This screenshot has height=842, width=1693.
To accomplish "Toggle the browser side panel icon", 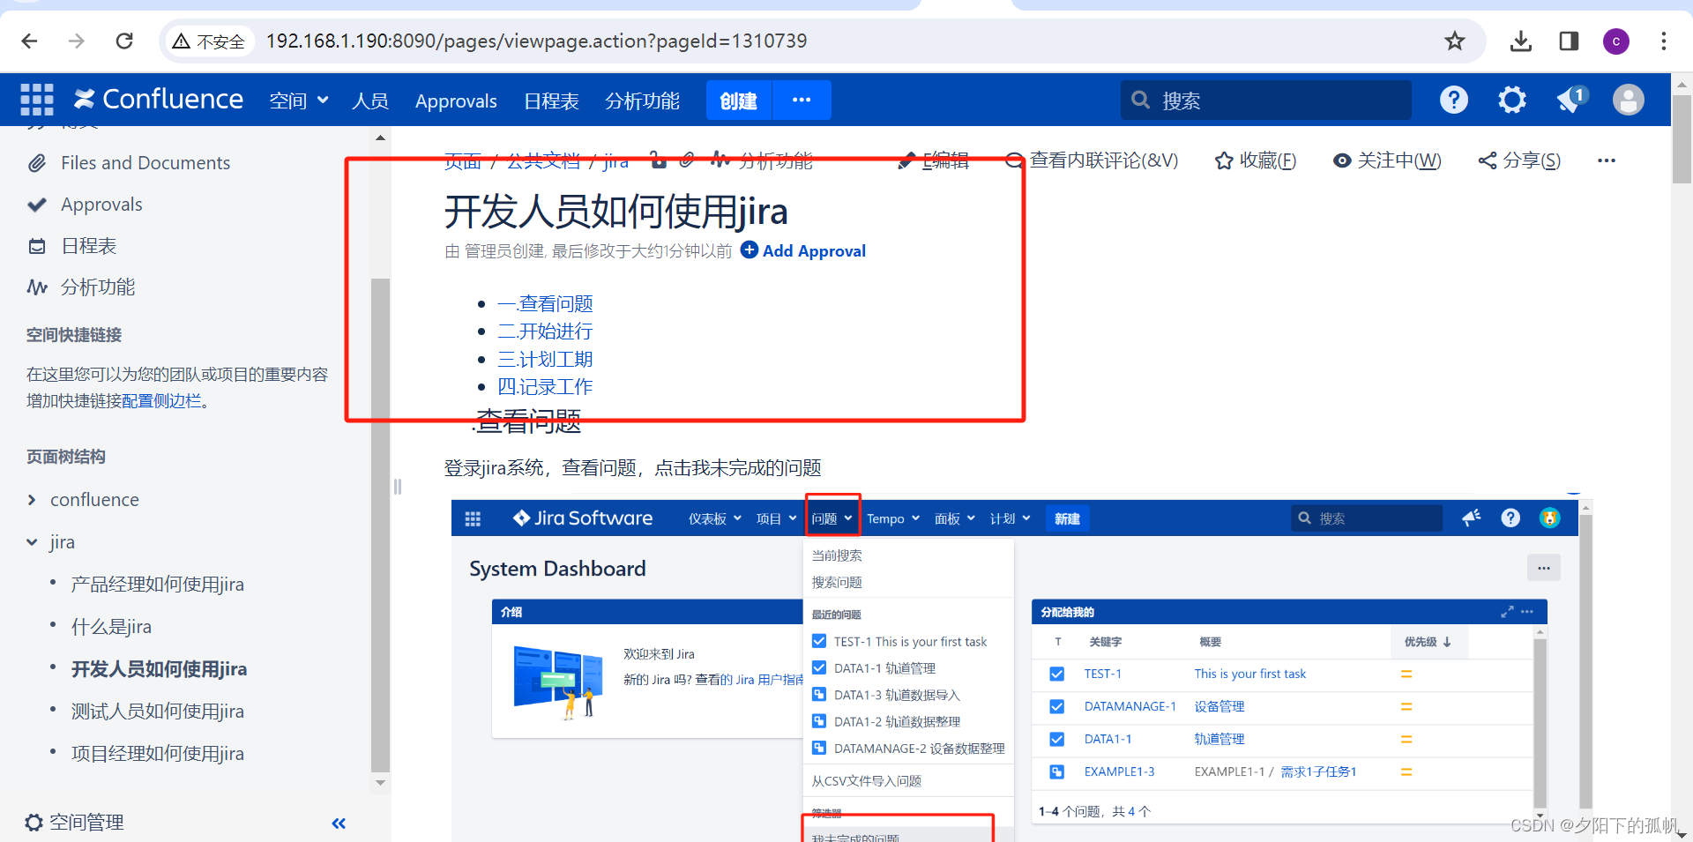I will tap(1569, 41).
